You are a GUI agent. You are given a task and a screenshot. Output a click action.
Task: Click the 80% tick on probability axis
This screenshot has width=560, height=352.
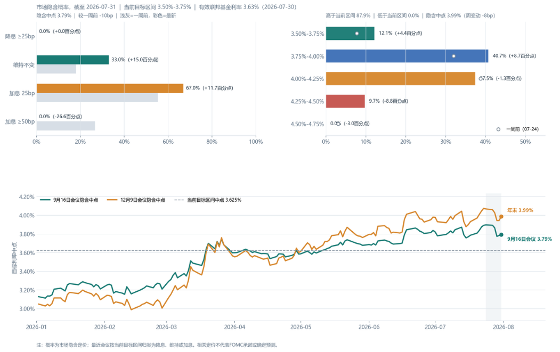click(212, 142)
